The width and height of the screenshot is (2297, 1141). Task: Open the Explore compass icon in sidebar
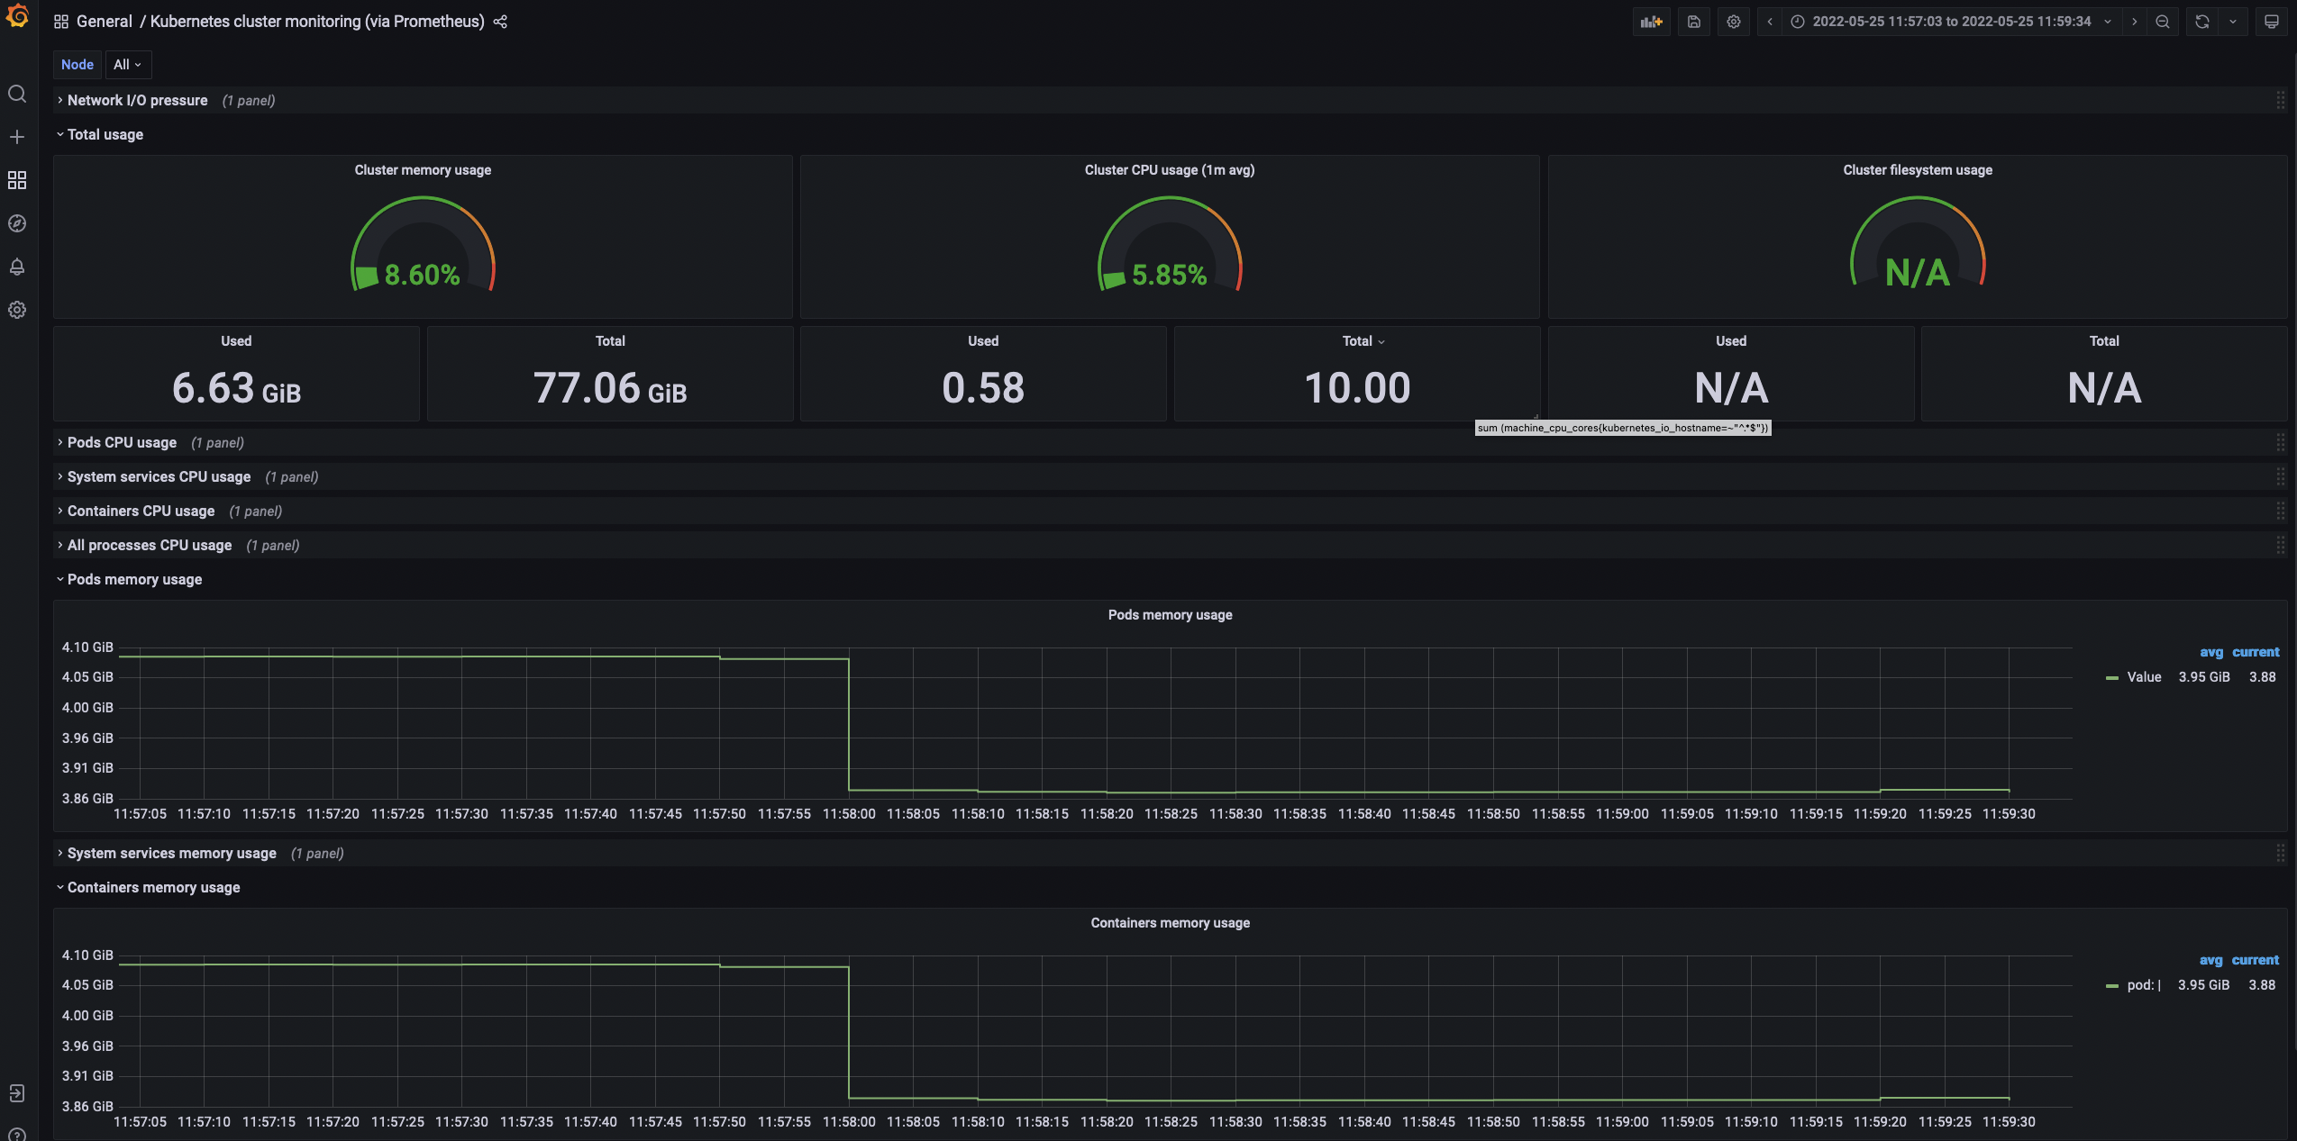pyautogui.click(x=17, y=223)
